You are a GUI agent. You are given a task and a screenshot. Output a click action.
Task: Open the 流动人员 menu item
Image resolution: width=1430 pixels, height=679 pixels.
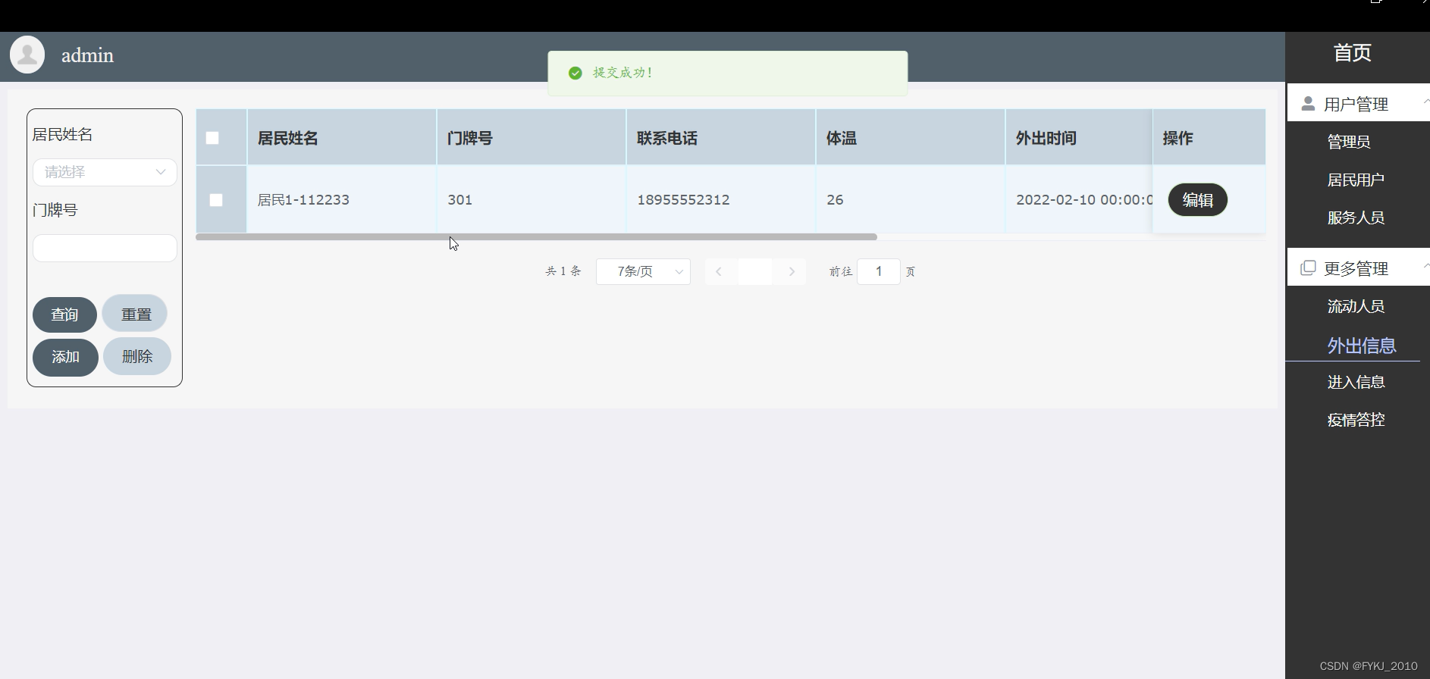point(1356,306)
